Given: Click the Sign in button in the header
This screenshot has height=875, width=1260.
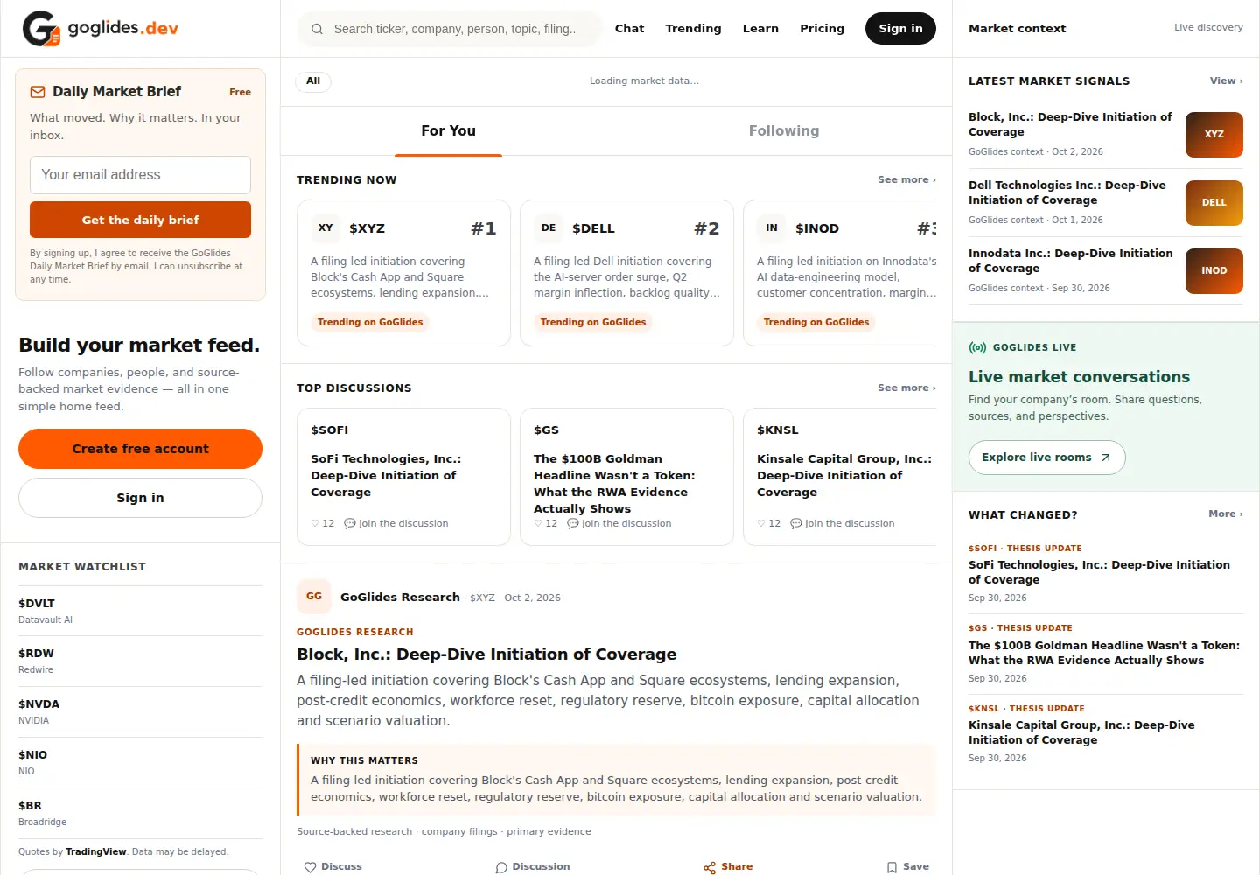Looking at the screenshot, I should point(900,29).
